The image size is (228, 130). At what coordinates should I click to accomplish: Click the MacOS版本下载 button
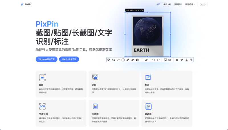click(69, 59)
